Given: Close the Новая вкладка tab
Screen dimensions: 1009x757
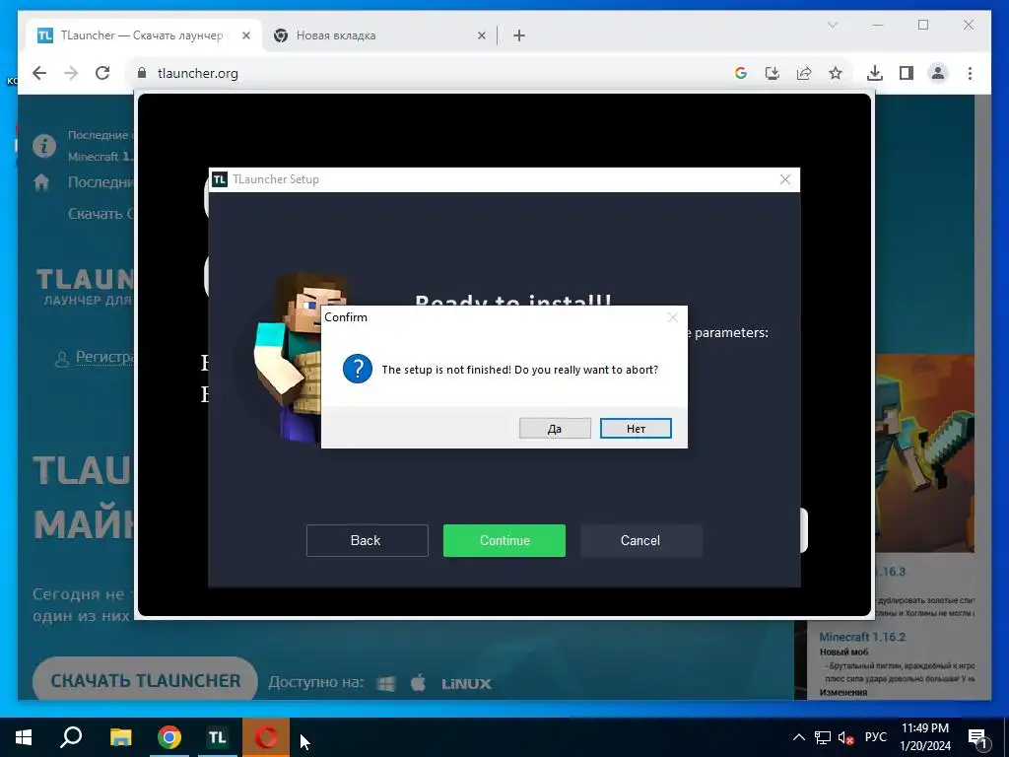Looking at the screenshot, I should 481,35.
